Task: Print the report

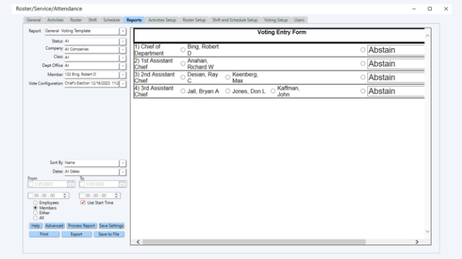Action: (x=44, y=234)
